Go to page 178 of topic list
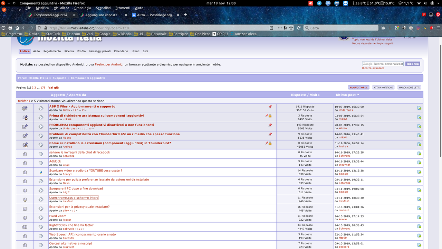This screenshot has width=442, height=249. [43, 88]
